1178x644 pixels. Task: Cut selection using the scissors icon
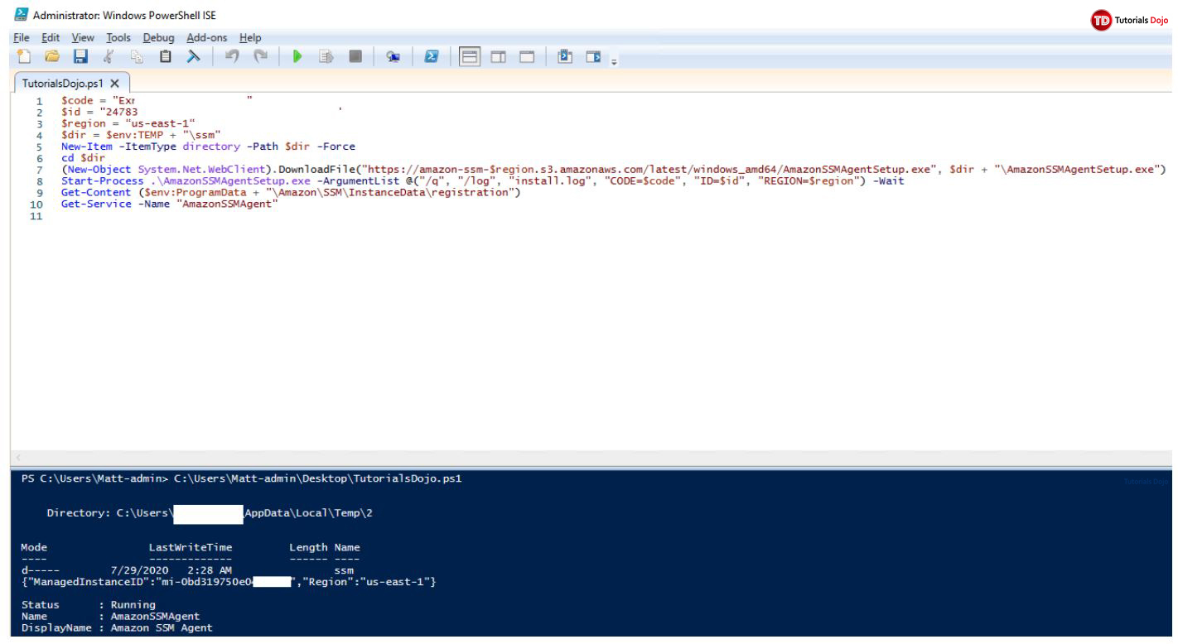109,57
